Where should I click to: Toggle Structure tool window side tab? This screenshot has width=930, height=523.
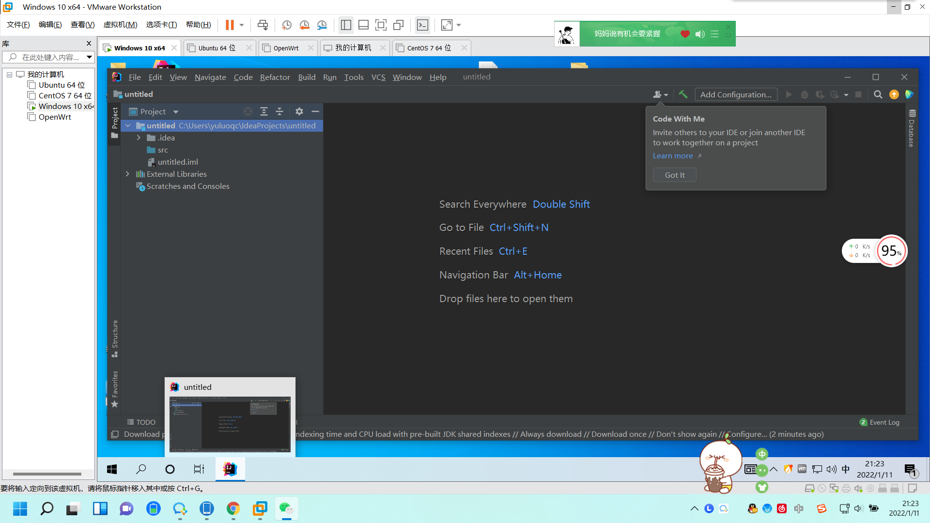[x=115, y=338]
